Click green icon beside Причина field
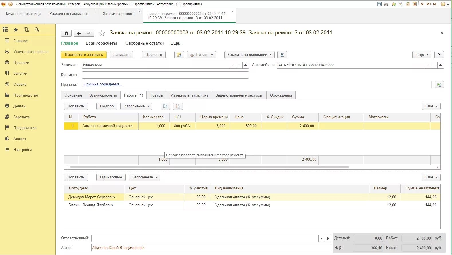Viewport: 452px width, 255px height. click(439, 85)
